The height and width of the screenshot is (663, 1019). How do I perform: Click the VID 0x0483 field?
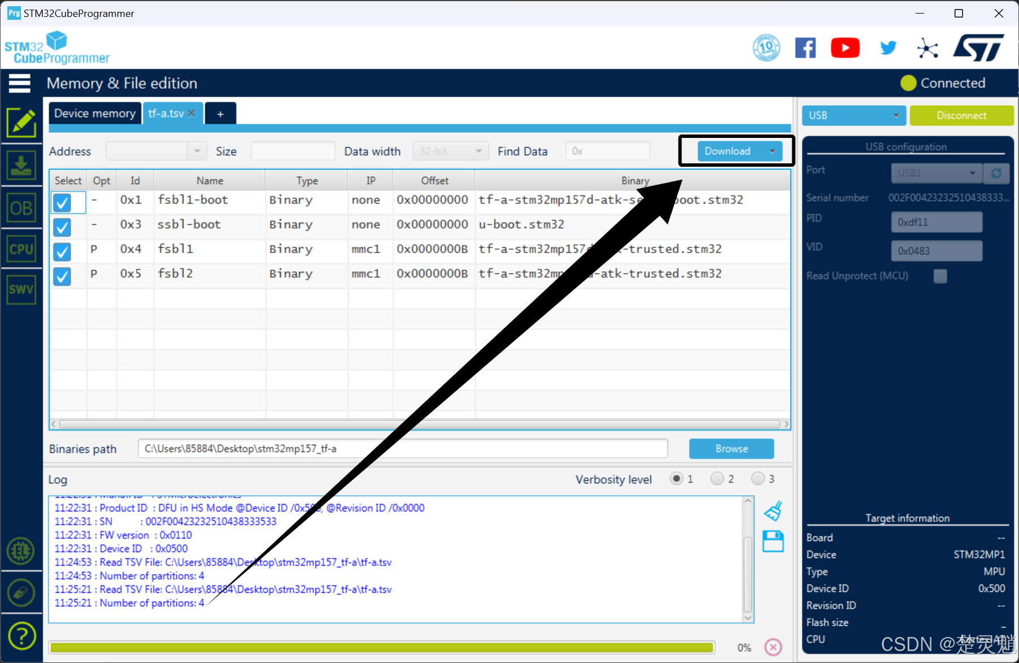pos(936,250)
